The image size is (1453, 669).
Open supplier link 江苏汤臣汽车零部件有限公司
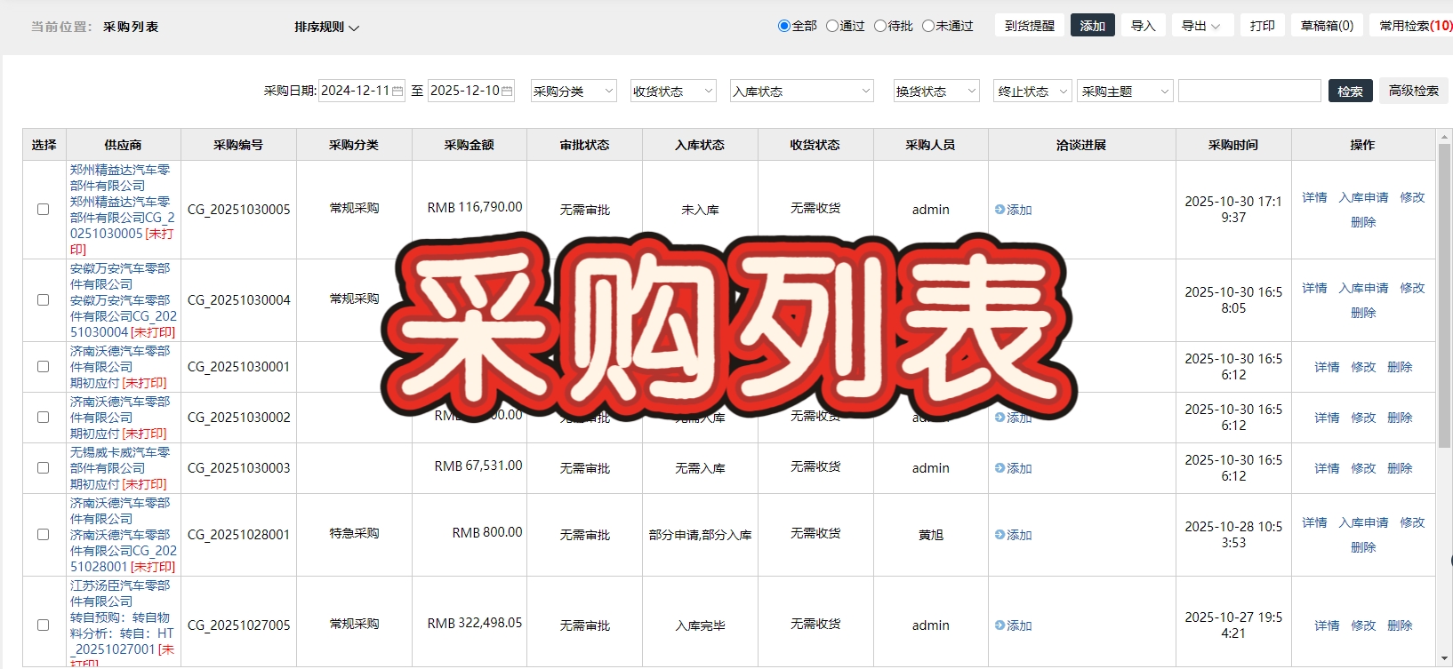point(120,593)
